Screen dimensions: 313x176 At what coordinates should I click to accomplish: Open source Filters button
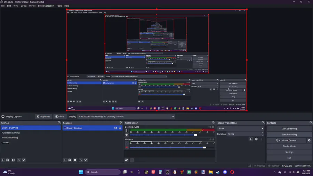click(x=60, y=117)
